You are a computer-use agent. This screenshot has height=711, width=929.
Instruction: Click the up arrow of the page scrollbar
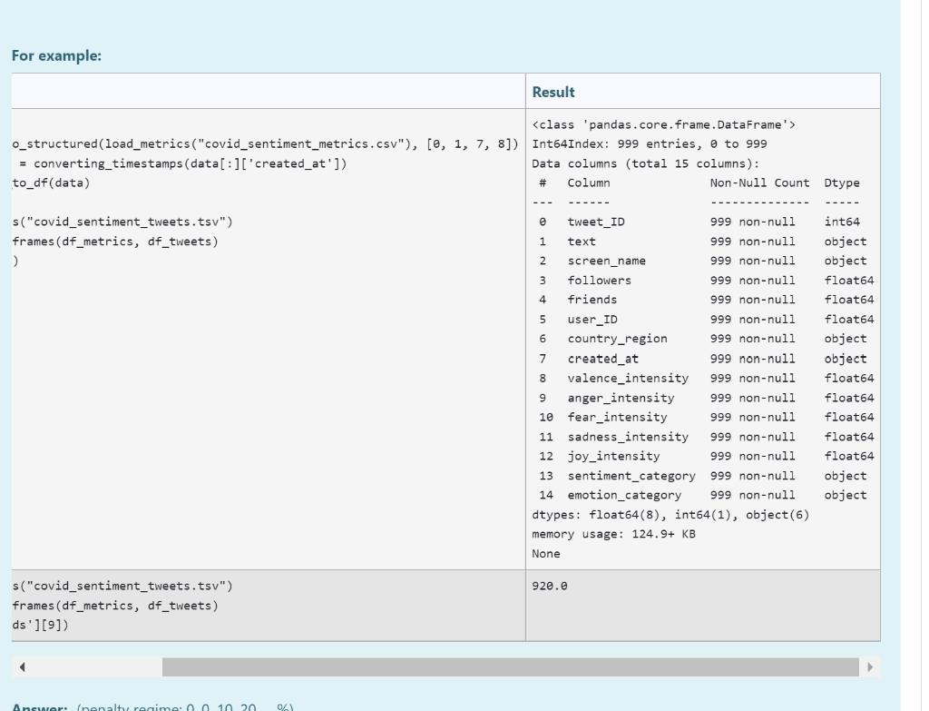point(920,7)
